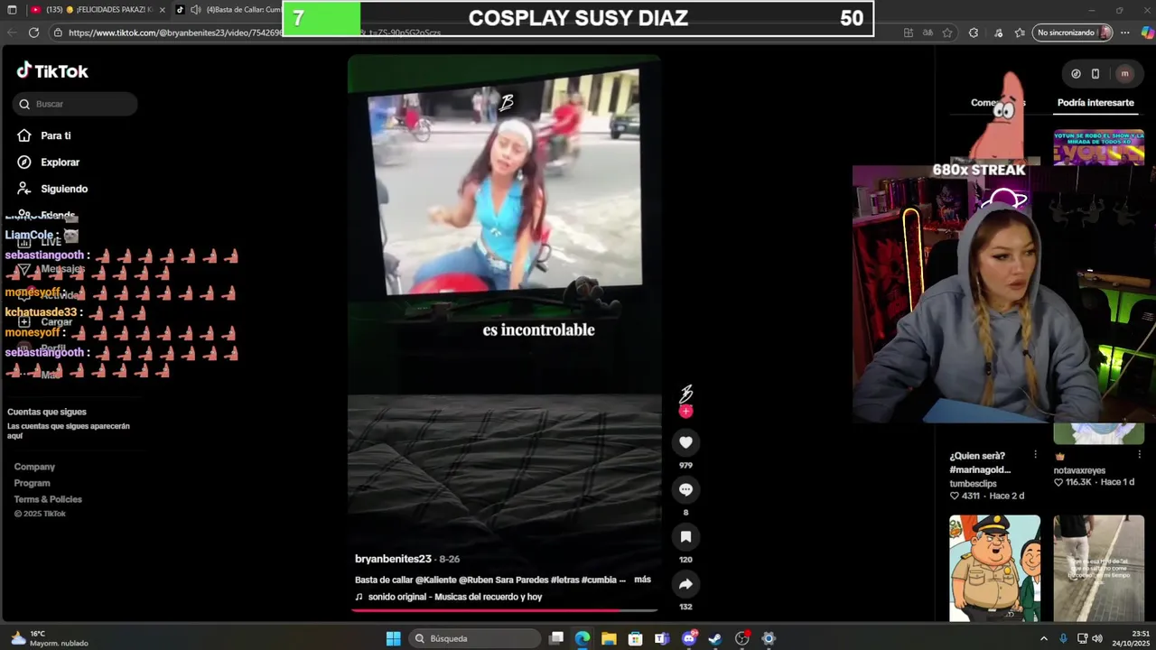The height and width of the screenshot is (650, 1156).
Task: Focus the Buscar search field
Action: tap(76, 104)
